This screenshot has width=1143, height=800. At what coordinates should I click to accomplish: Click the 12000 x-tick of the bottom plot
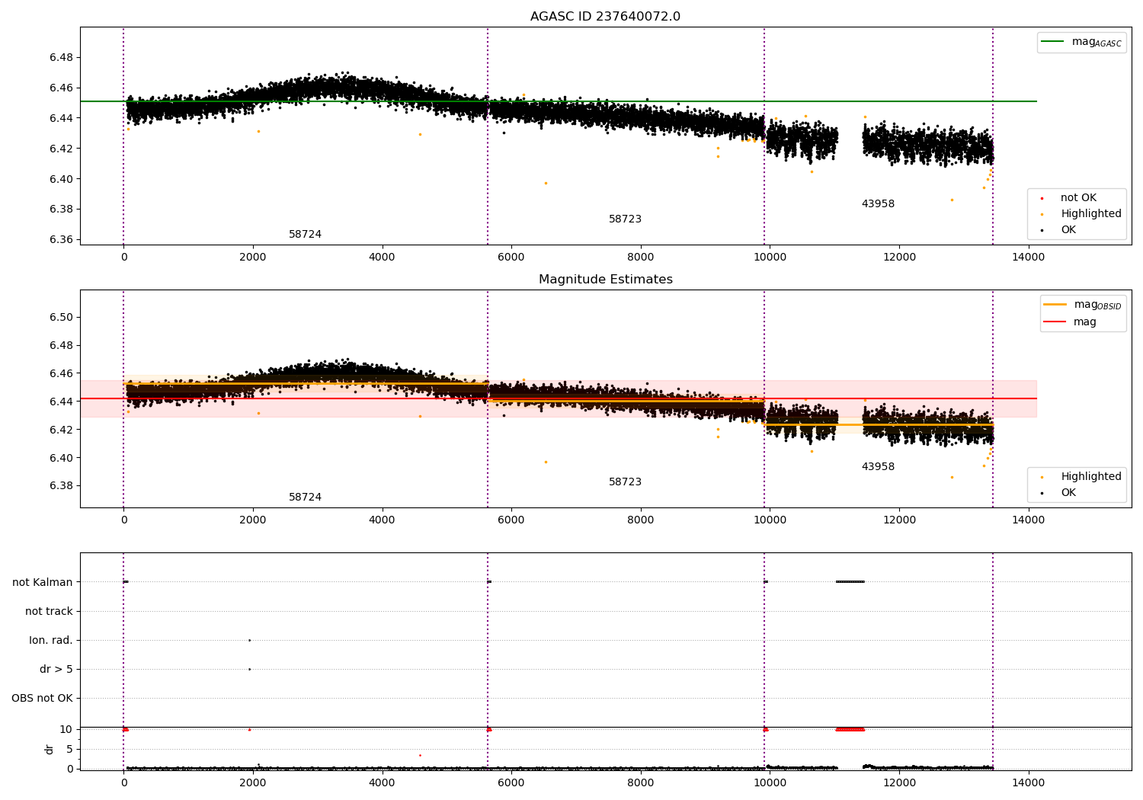pyautogui.click(x=899, y=782)
